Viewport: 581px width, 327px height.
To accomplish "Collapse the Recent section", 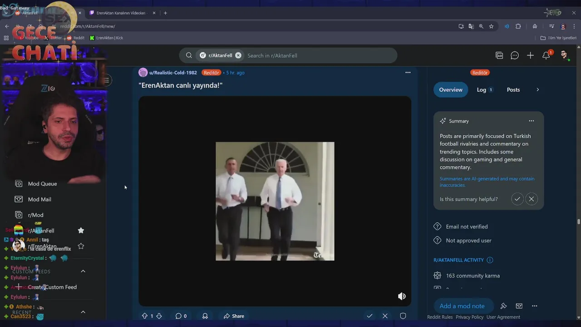I will tap(83, 312).
